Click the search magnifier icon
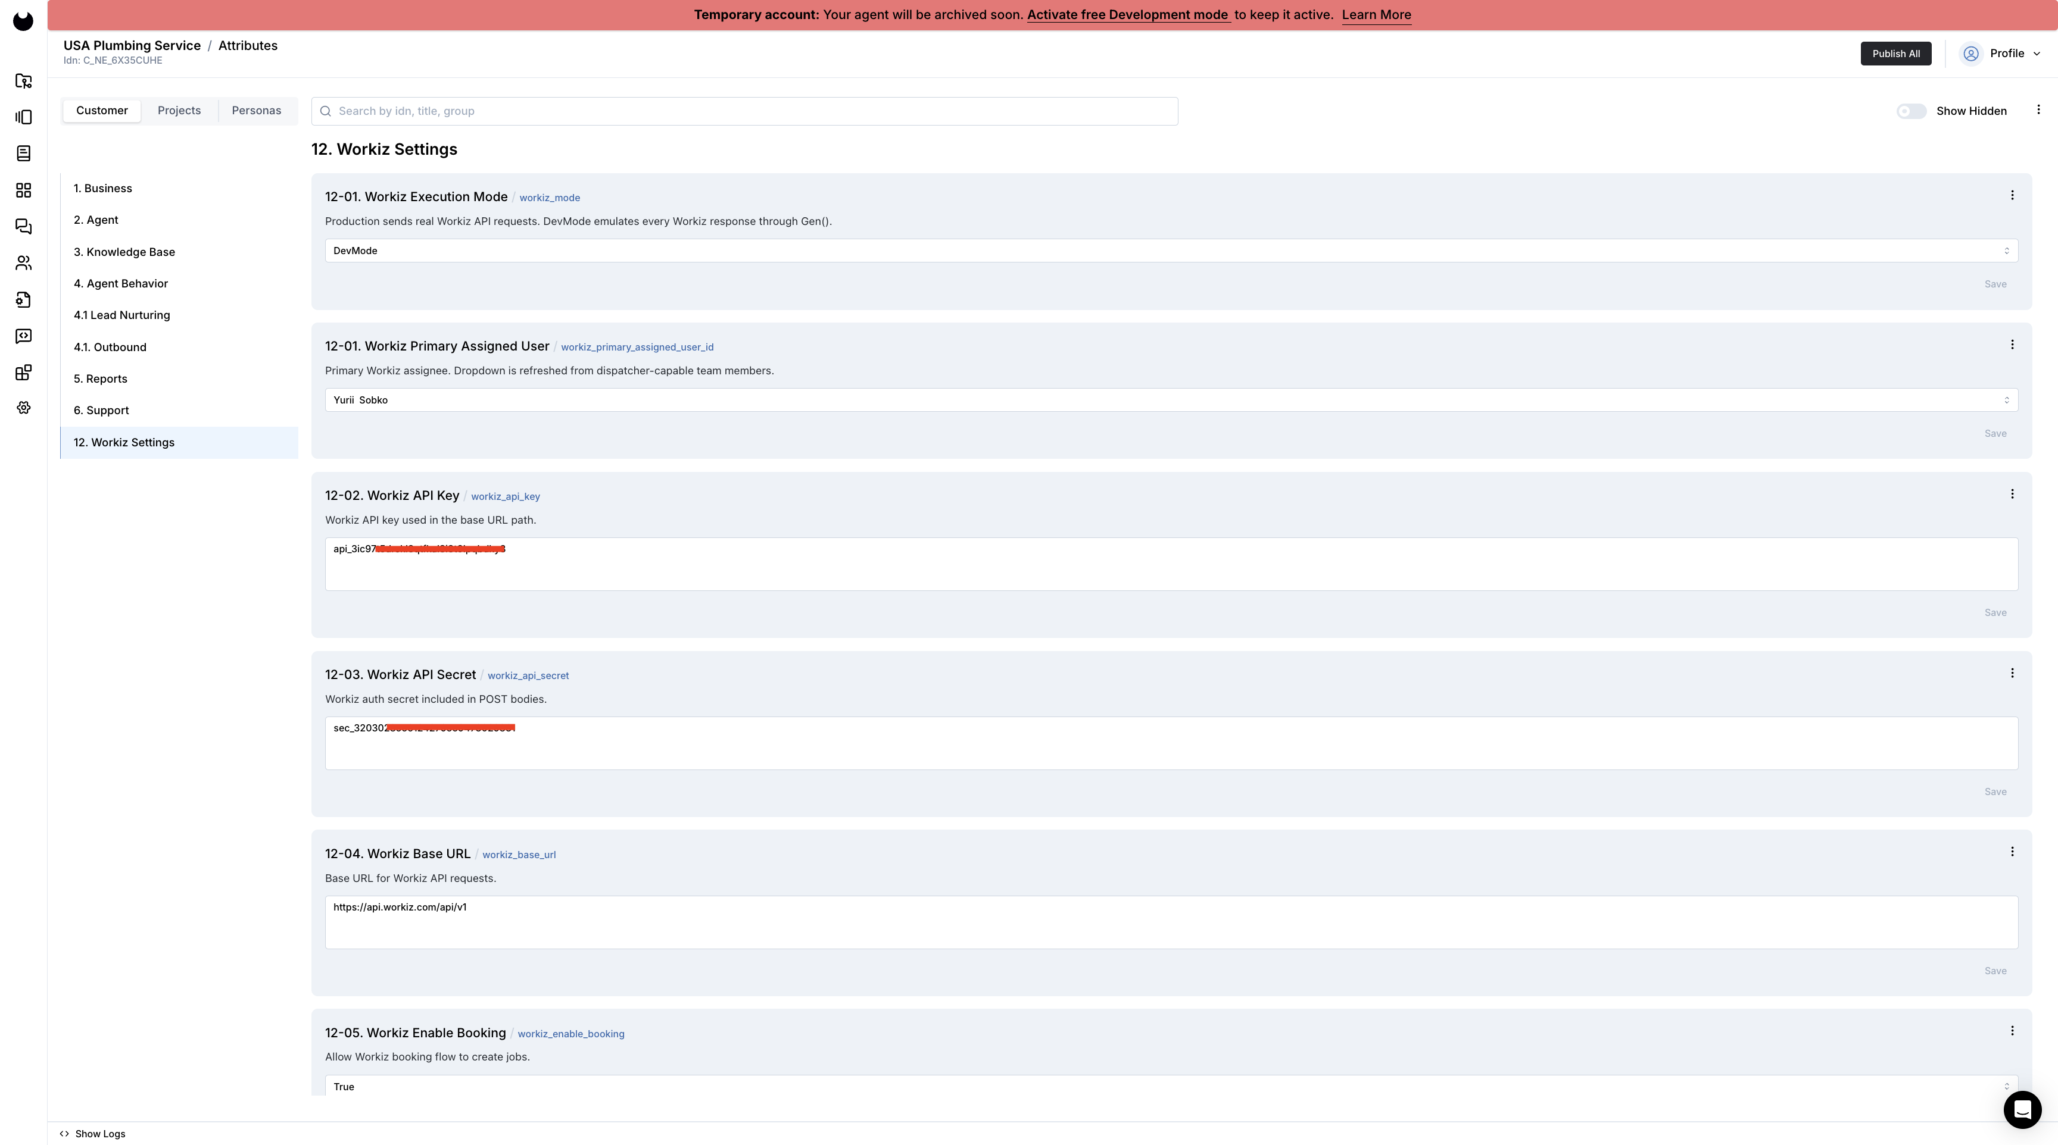This screenshot has width=2058, height=1145. click(326, 111)
